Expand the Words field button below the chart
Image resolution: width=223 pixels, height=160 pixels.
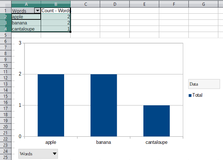pos(55,154)
